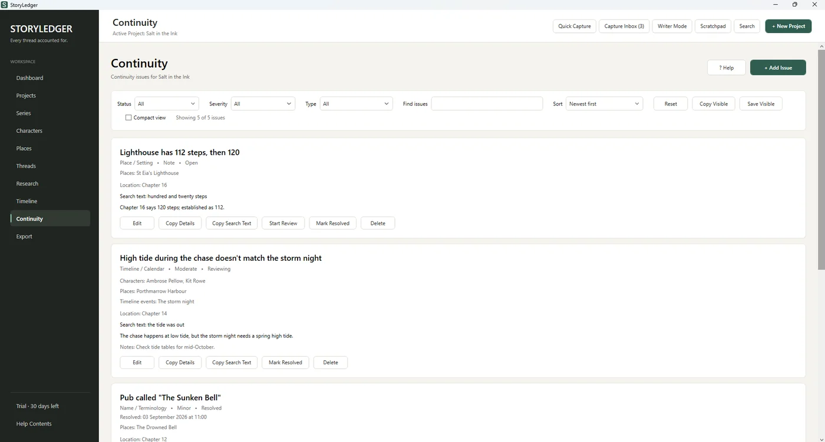
Task: Open Places in the sidebar
Action: coord(50,148)
